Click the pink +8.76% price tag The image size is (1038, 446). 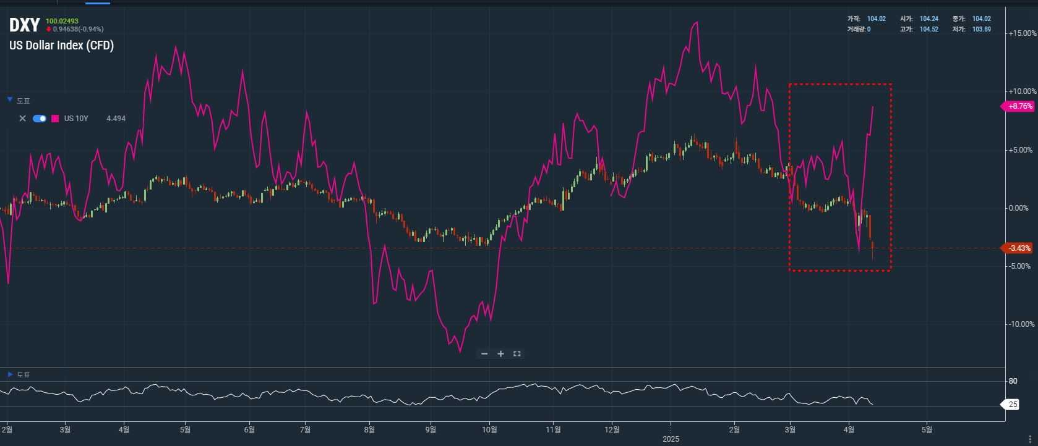click(x=1019, y=106)
